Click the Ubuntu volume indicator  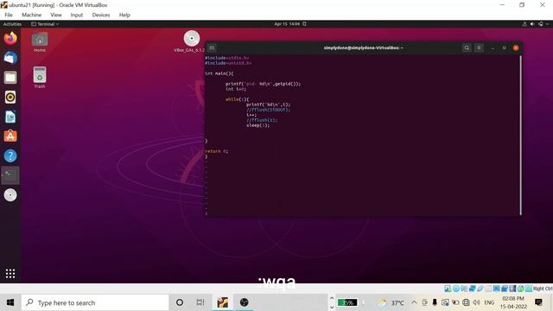pyautogui.click(x=532, y=24)
